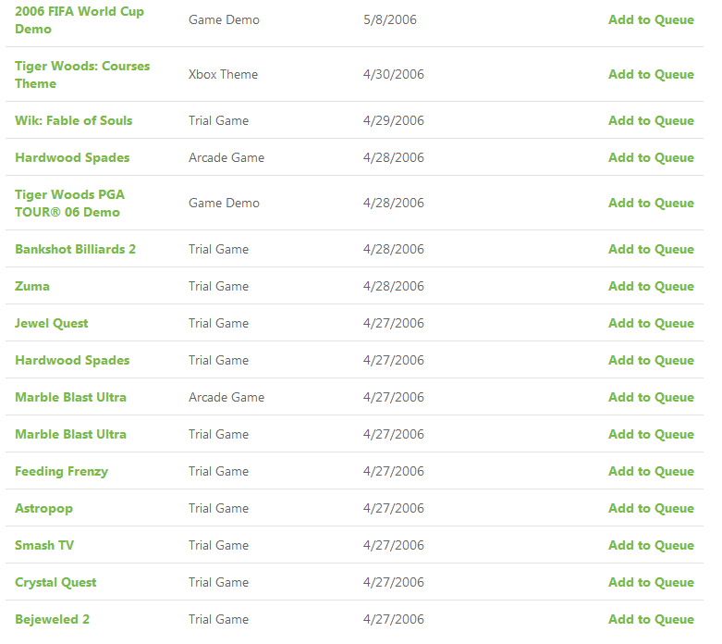Add Zuma trial game to queue
Screen dimensions: 722x644
(x=651, y=286)
